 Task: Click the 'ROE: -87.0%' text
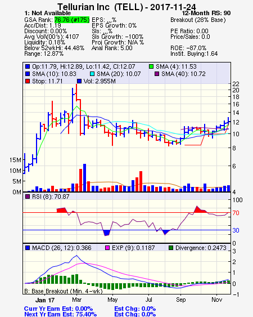(x=188, y=48)
